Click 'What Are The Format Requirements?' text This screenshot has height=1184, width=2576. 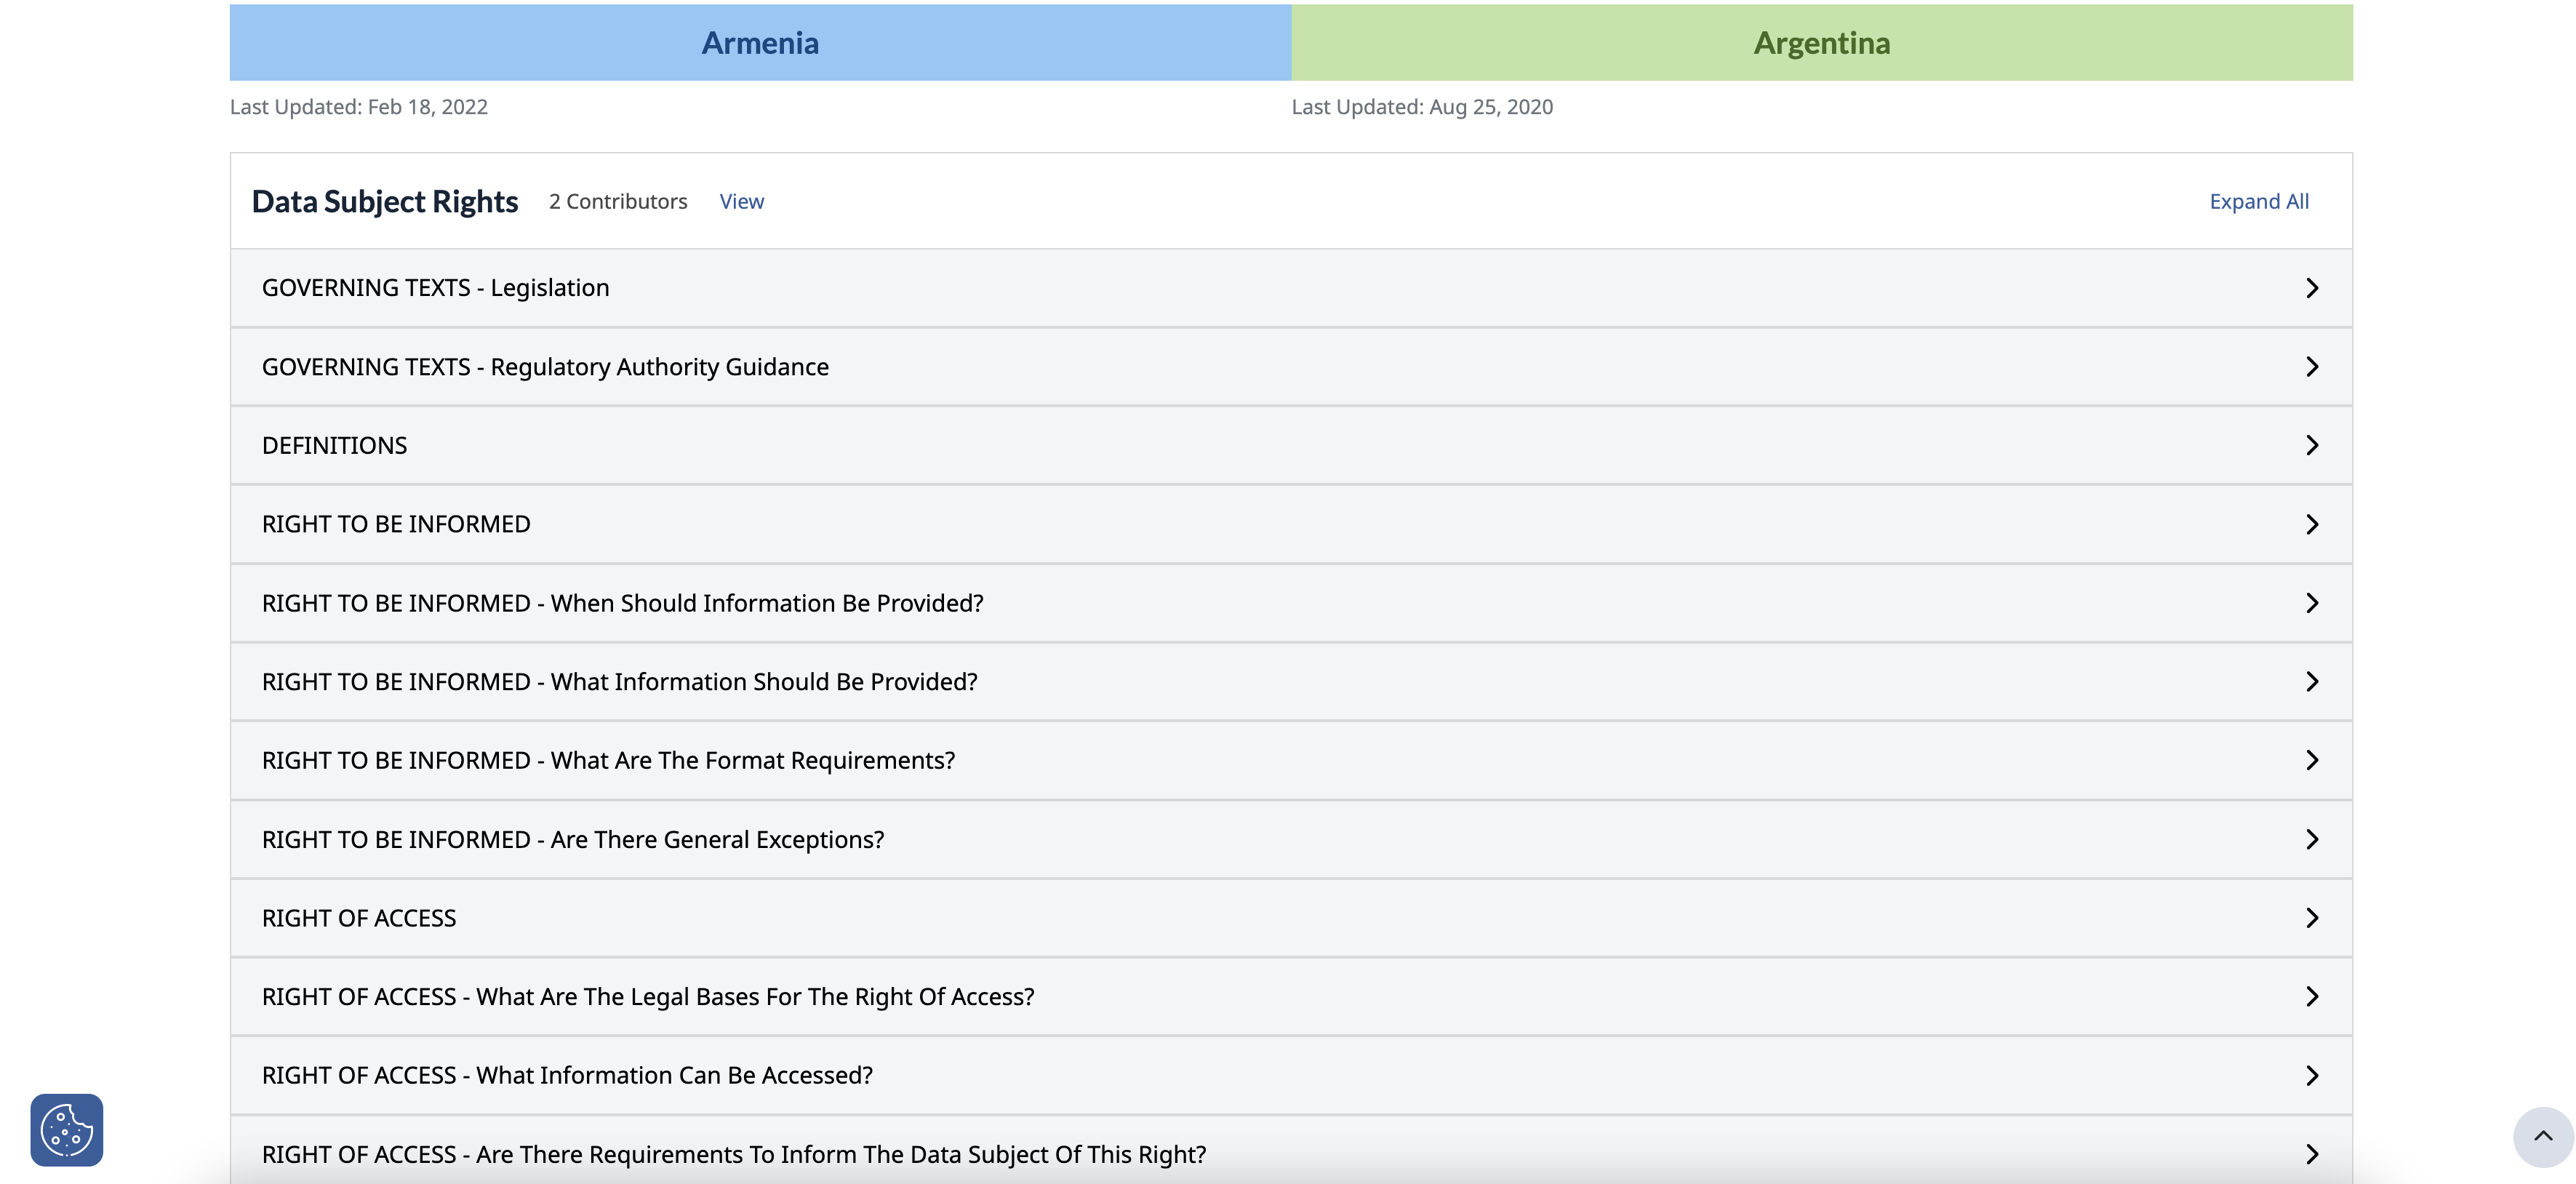pos(753,760)
